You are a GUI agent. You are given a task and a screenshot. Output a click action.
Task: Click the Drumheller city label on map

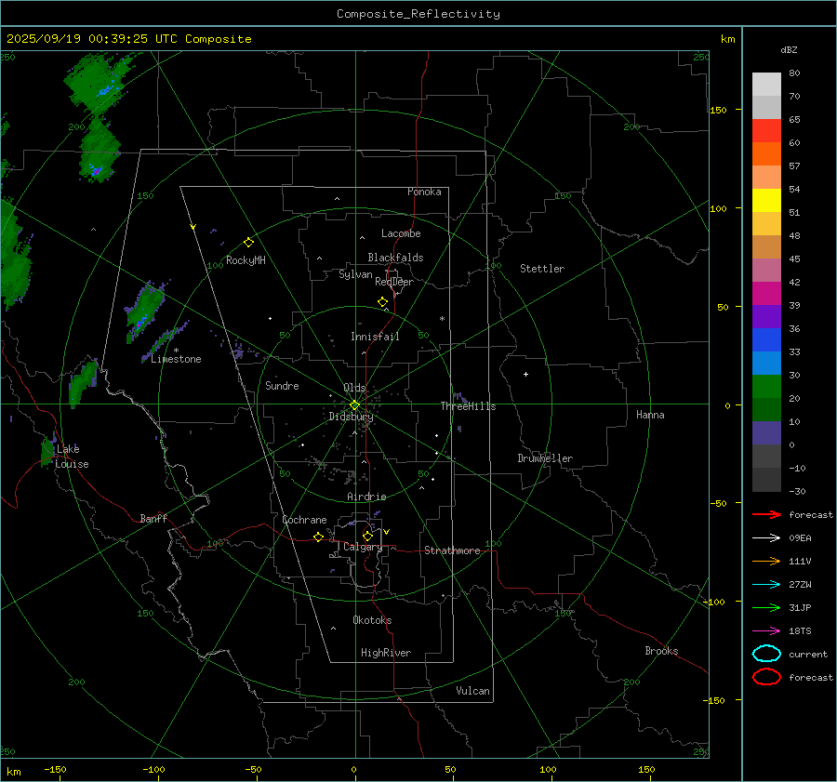pos(545,458)
